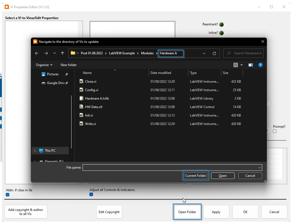Click the refresh icon in the address bar
Screen dimensions: 292x224
click(214, 53)
